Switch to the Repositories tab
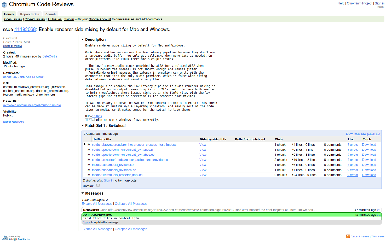 pyautogui.click(x=29, y=14)
